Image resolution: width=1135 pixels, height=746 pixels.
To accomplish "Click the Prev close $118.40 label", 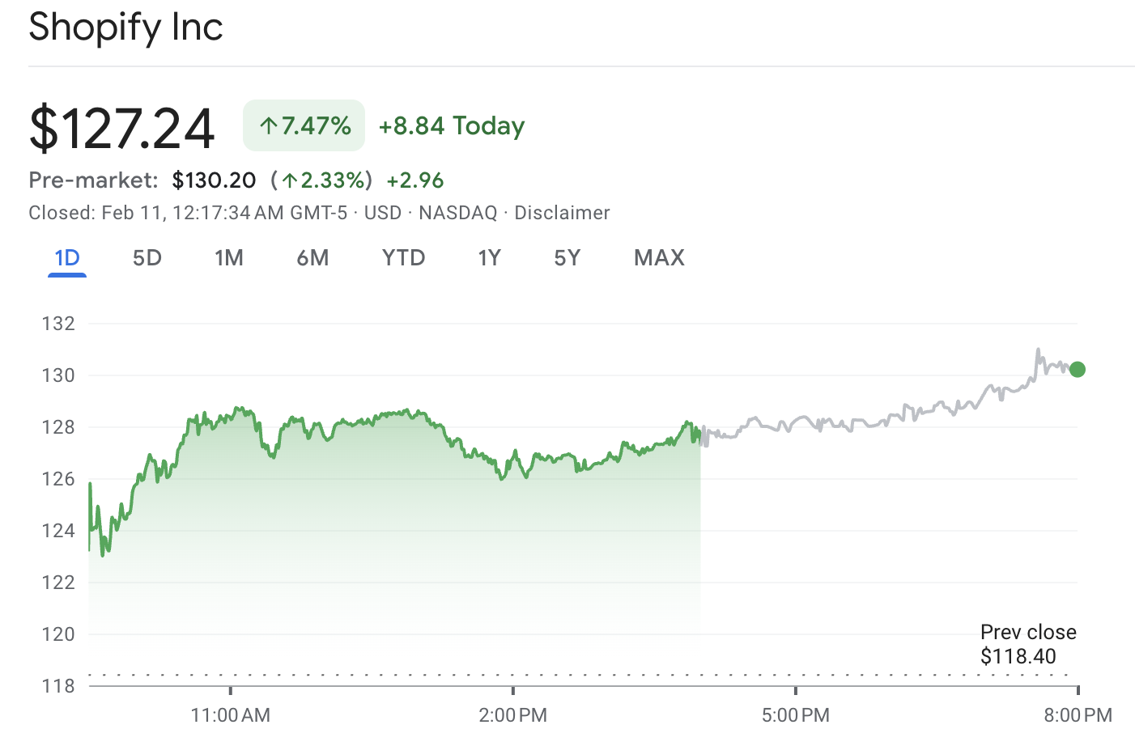I will pos(1028,643).
